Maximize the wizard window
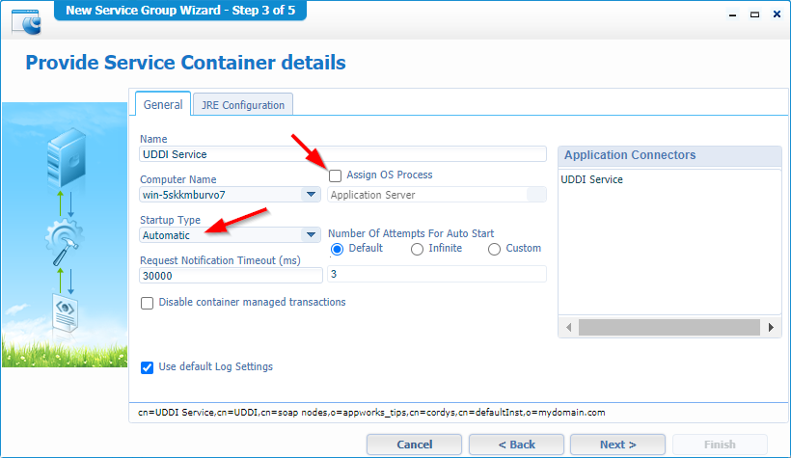Viewport: 791px width, 458px height. click(750, 13)
